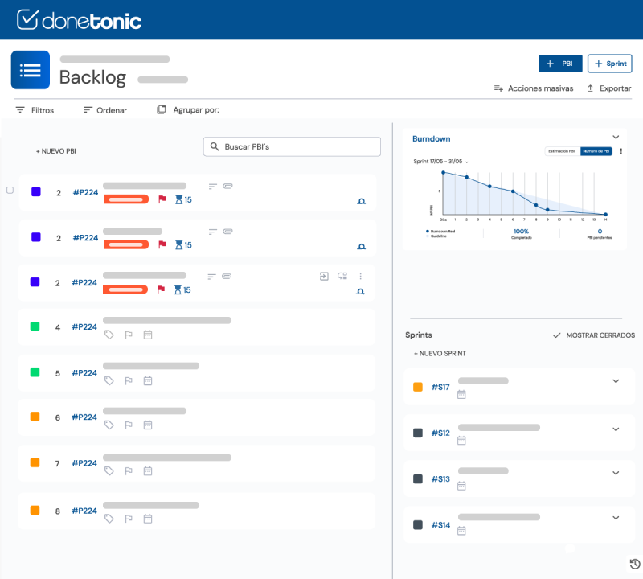Open the Acciones masivas menu

click(x=534, y=88)
